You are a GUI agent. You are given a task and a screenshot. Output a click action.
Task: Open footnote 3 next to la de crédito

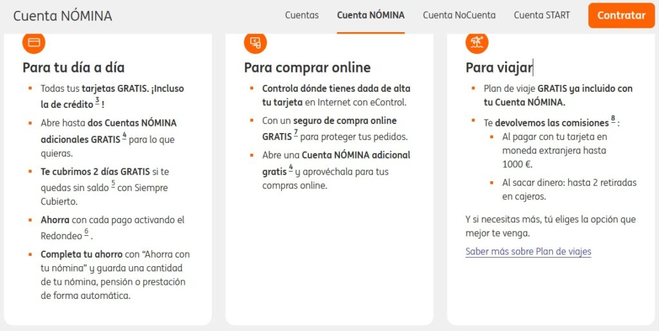[97, 101]
